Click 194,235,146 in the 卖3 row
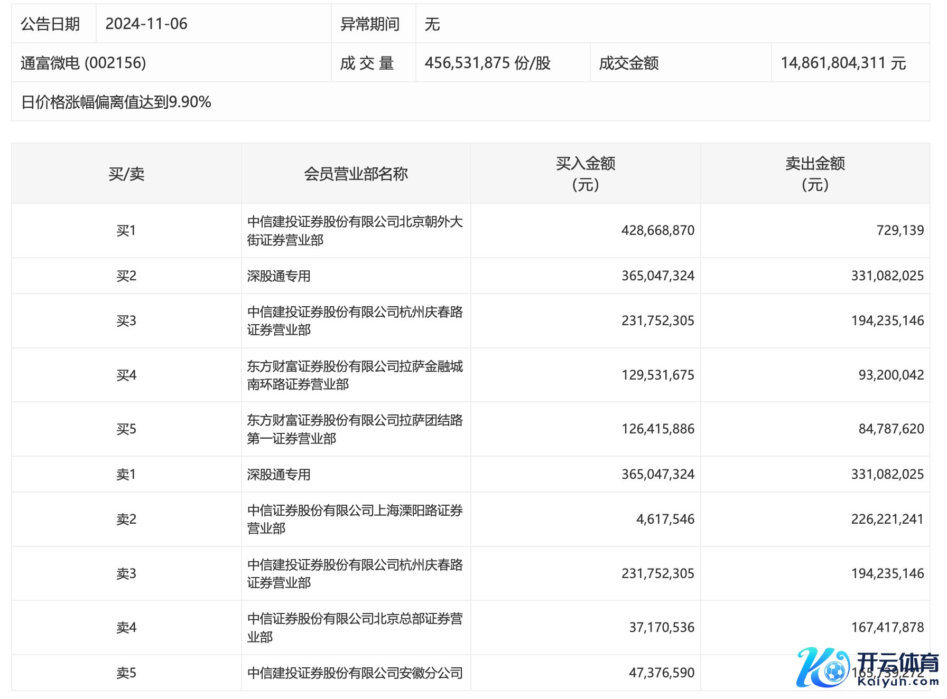 tap(887, 574)
